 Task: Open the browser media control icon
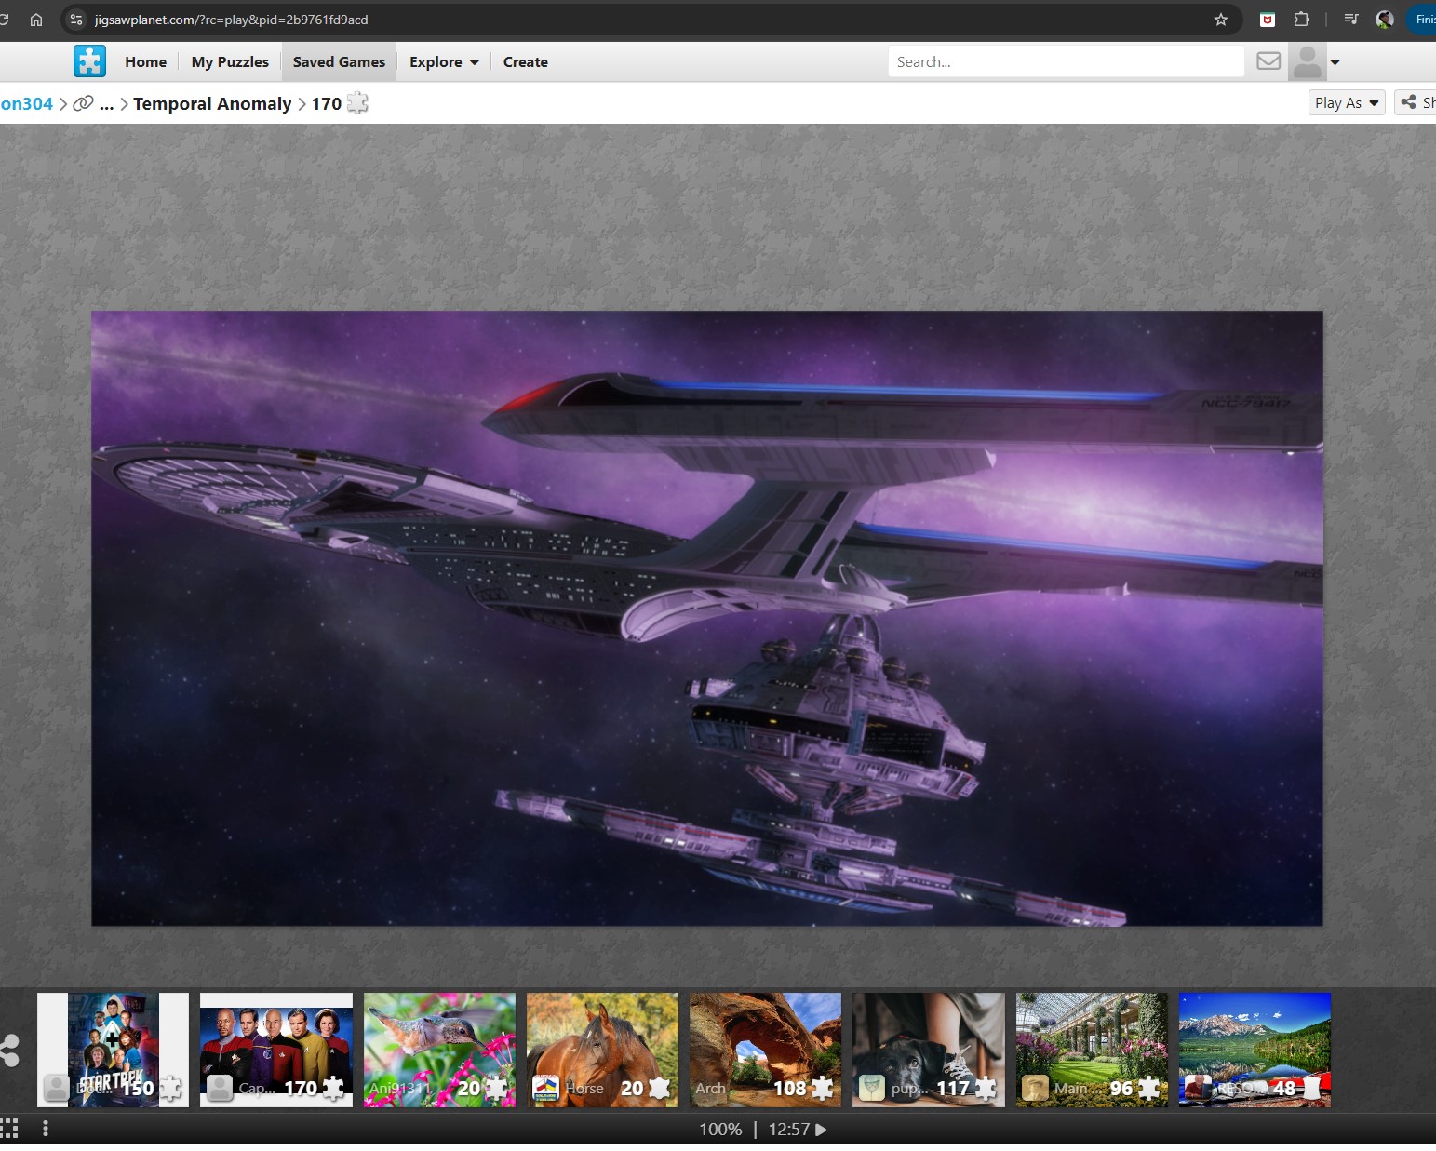pos(1351,20)
